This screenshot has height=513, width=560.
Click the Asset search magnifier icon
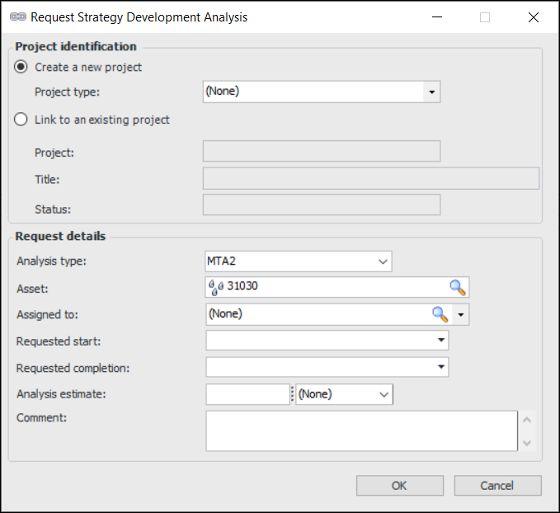[x=458, y=287]
